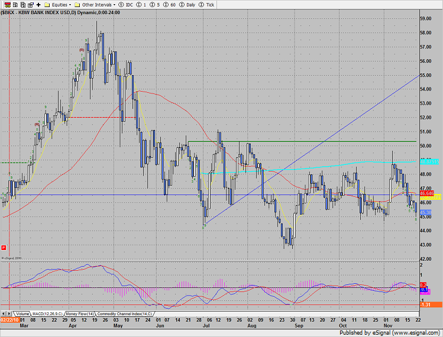Click the Nov month label on time axis
Screen dimensions: 443x337
click(x=388, y=326)
